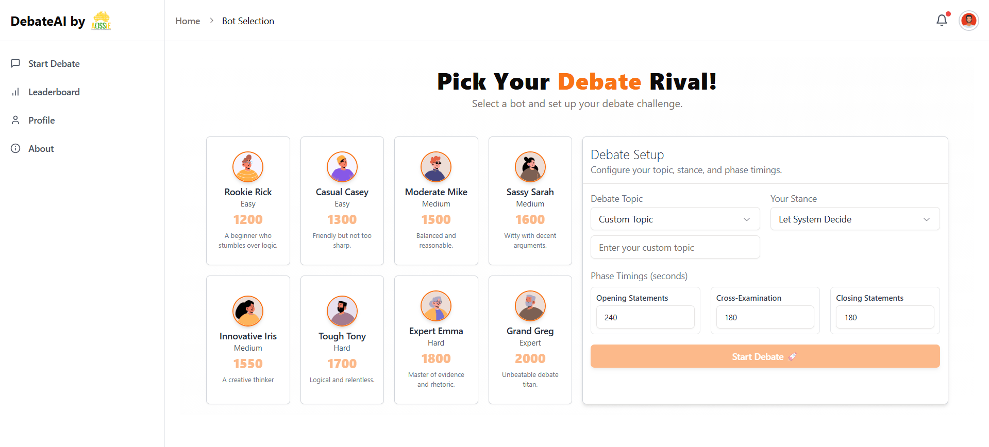This screenshot has height=447, width=989.
Task: Expand the Your Stance dropdown set to Let System Decide
Action: 854,218
